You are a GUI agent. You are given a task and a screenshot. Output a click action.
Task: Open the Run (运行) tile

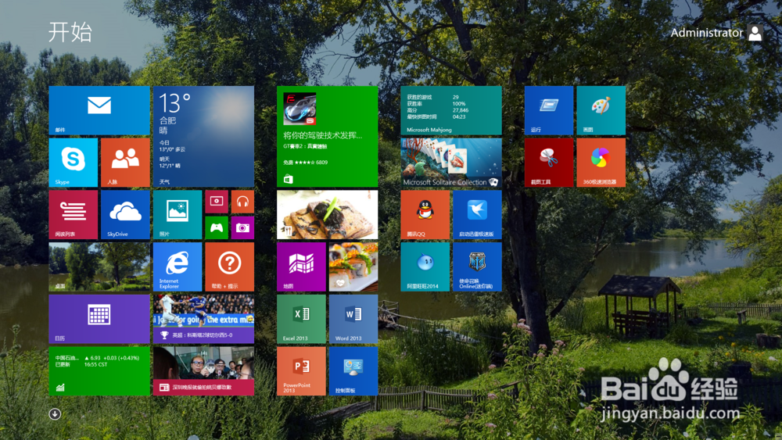click(549, 110)
